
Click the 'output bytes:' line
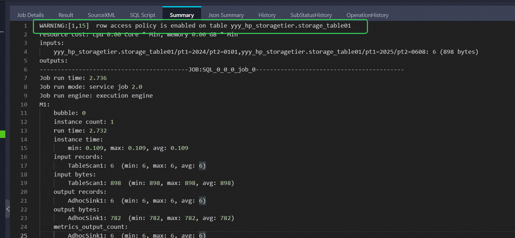pos(77,209)
